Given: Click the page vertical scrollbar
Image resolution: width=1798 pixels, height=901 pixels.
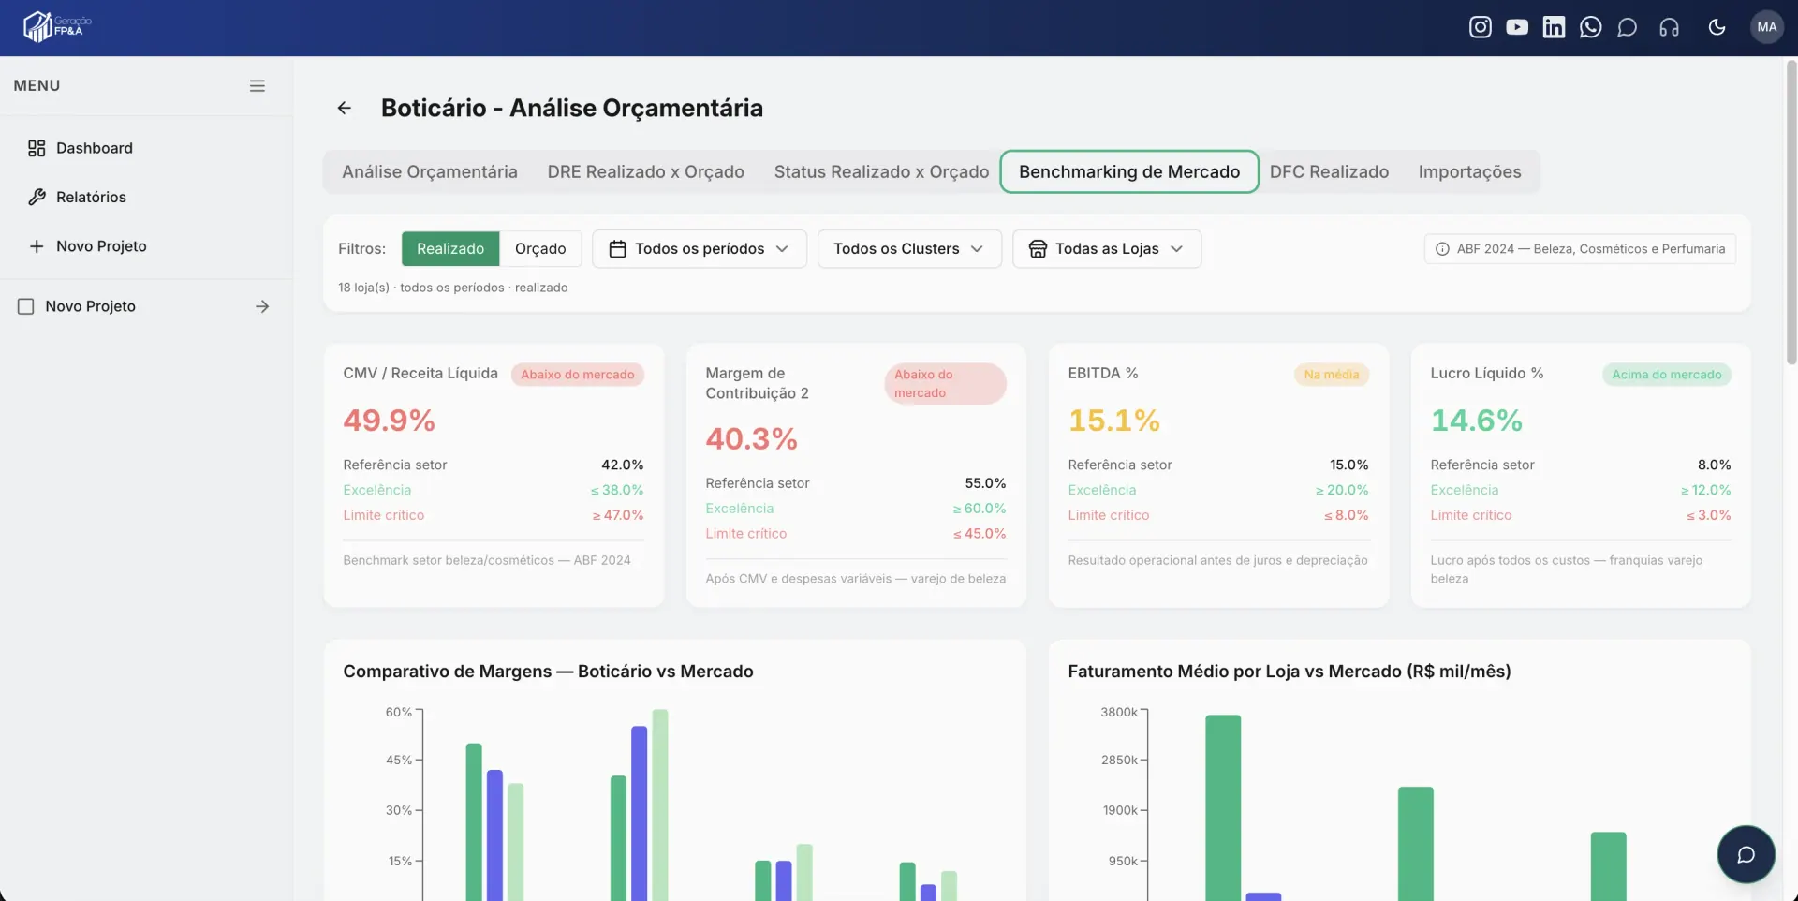Looking at the screenshot, I should (x=1791, y=214).
